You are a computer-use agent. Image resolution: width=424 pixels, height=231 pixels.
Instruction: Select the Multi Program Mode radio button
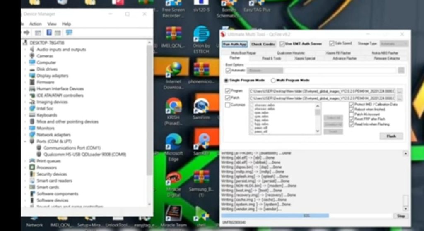click(x=273, y=80)
